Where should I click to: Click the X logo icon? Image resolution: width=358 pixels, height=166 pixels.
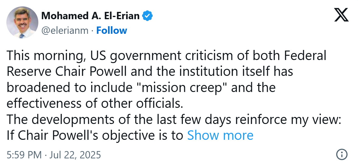click(x=341, y=15)
